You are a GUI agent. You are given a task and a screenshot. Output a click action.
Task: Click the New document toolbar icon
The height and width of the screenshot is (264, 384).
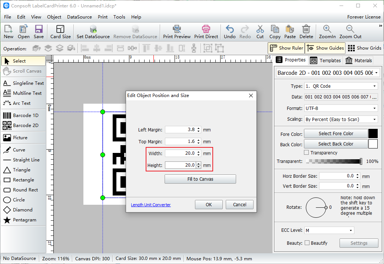(x=8, y=32)
